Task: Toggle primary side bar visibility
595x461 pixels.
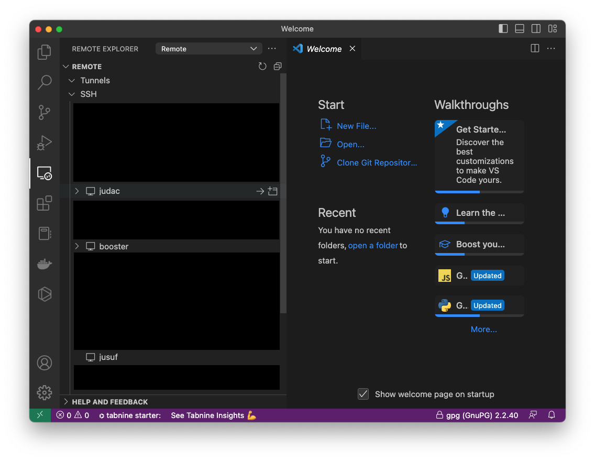Action: [x=503, y=29]
